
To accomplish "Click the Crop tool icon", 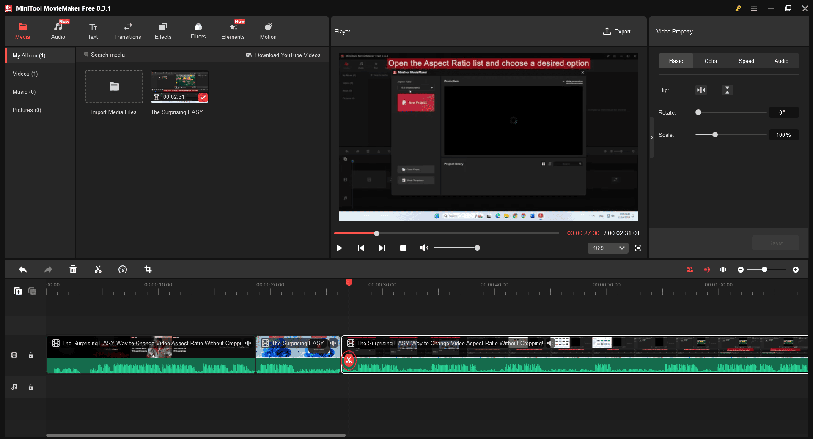I will pyautogui.click(x=148, y=270).
